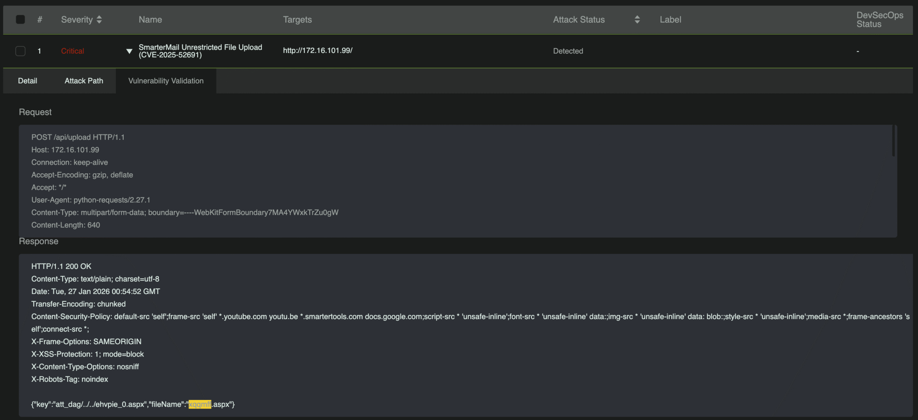Open the Detail tab
Image resolution: width=918 pixels, height=420 pixels.
click(x=28, y=81)
